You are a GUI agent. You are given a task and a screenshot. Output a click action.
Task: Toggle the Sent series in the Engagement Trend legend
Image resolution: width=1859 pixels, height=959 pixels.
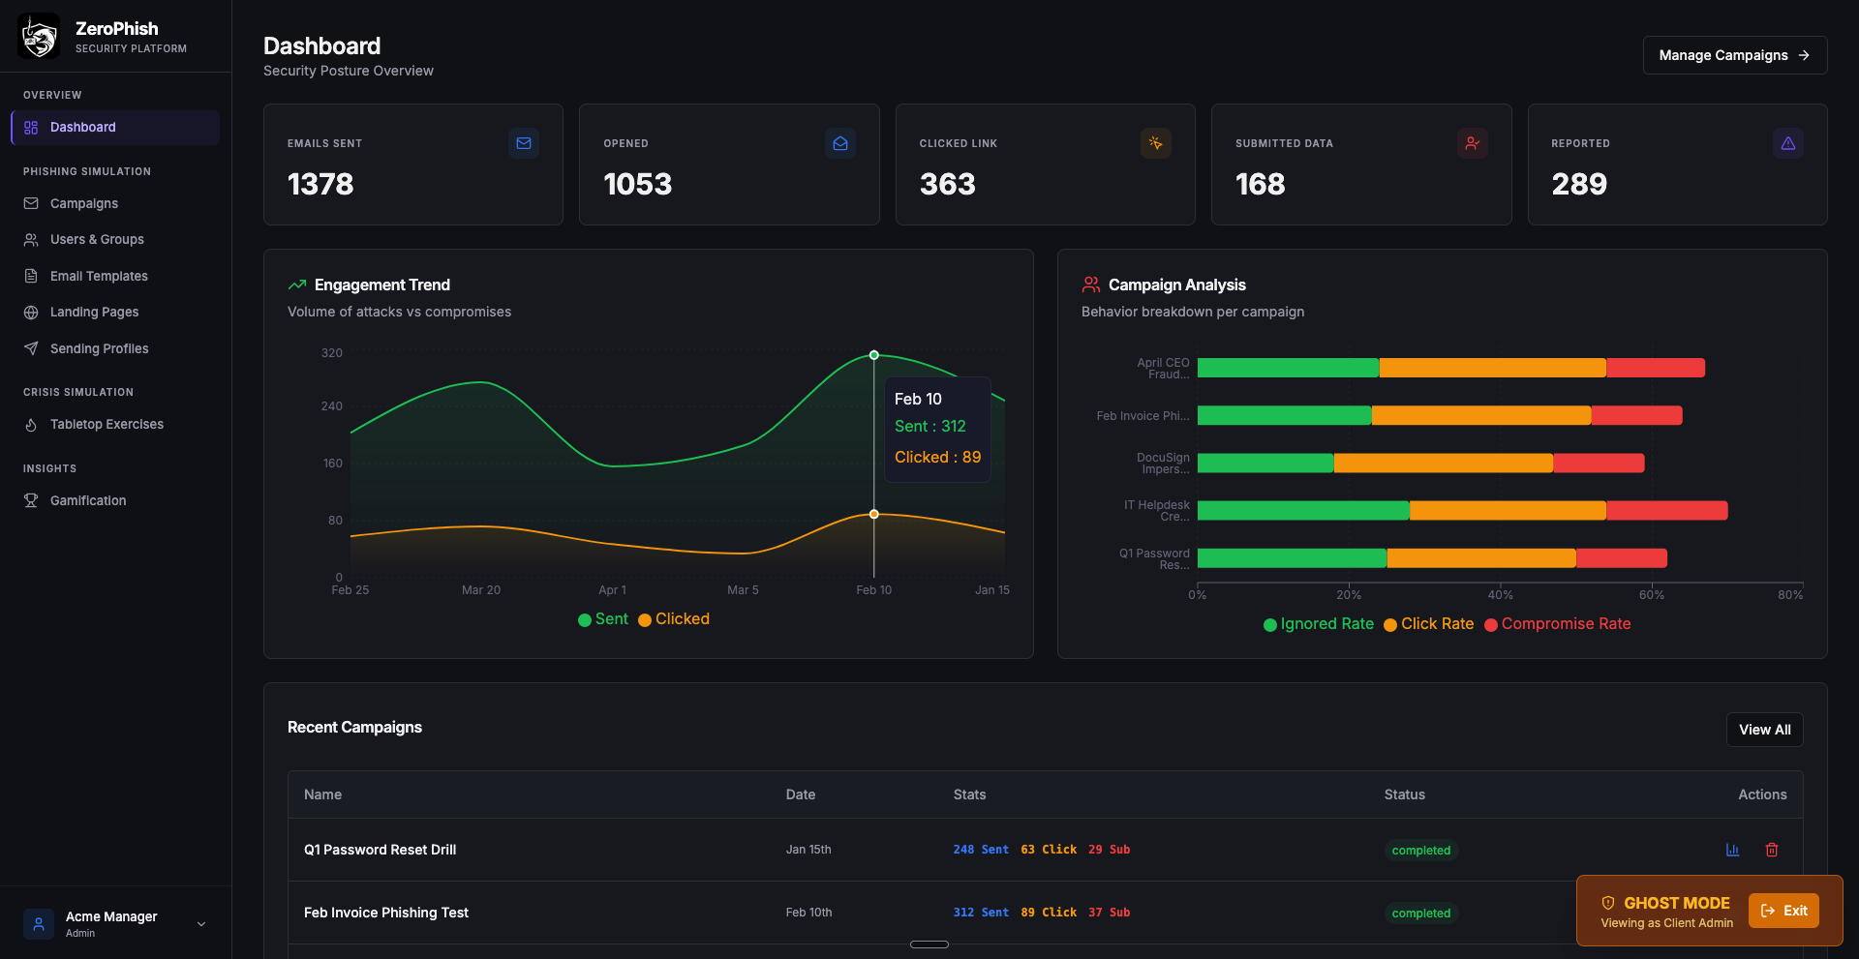602,619
